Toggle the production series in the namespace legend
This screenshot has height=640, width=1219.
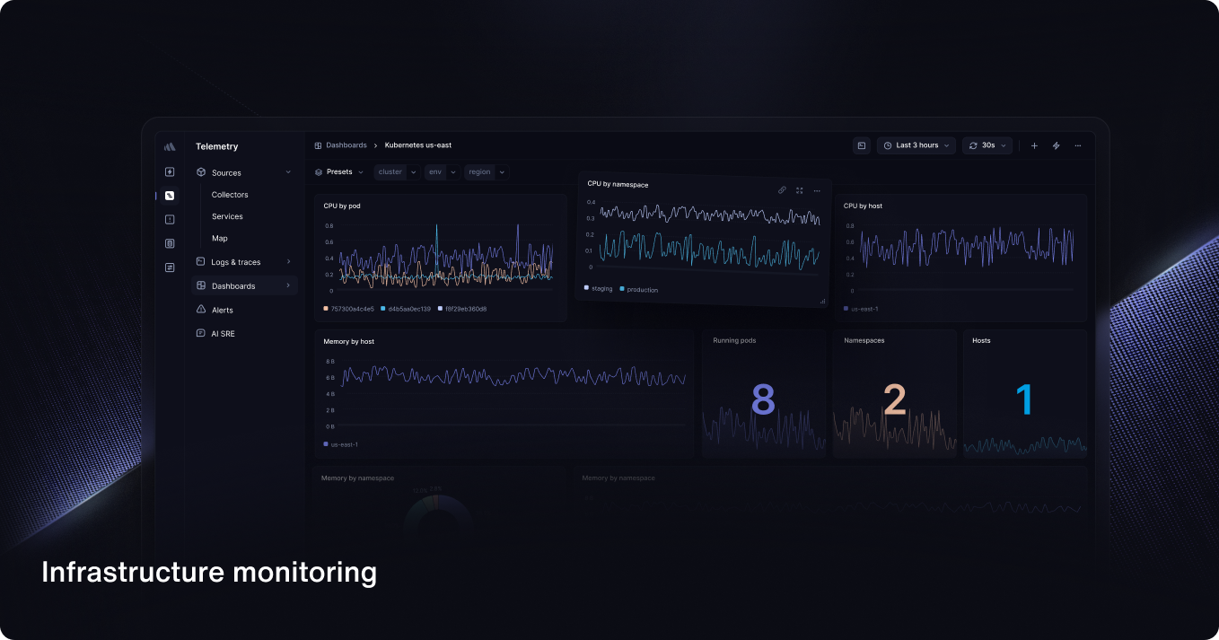[x=639, y=290]
